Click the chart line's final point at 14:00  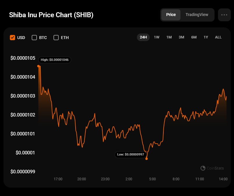(226, 97)
